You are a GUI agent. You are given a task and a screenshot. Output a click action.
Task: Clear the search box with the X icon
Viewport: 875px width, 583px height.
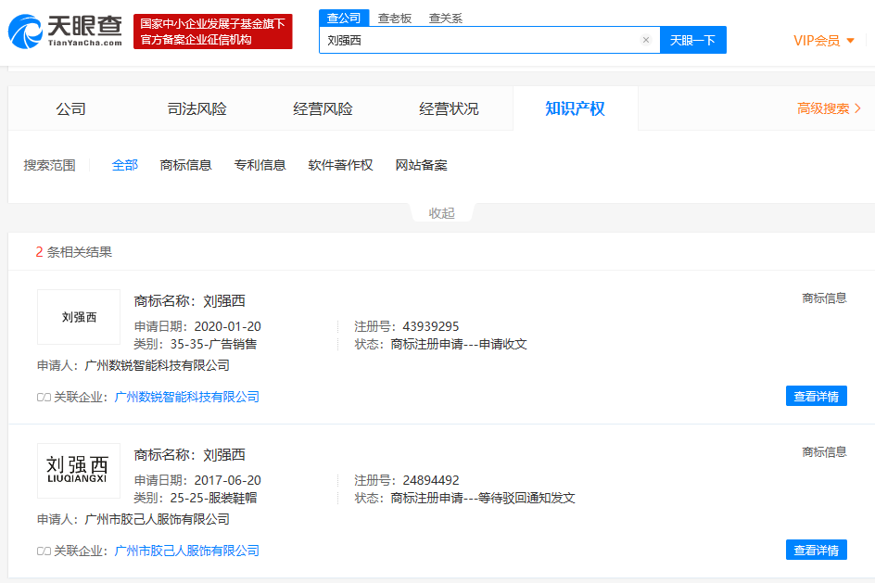point(646,40)
